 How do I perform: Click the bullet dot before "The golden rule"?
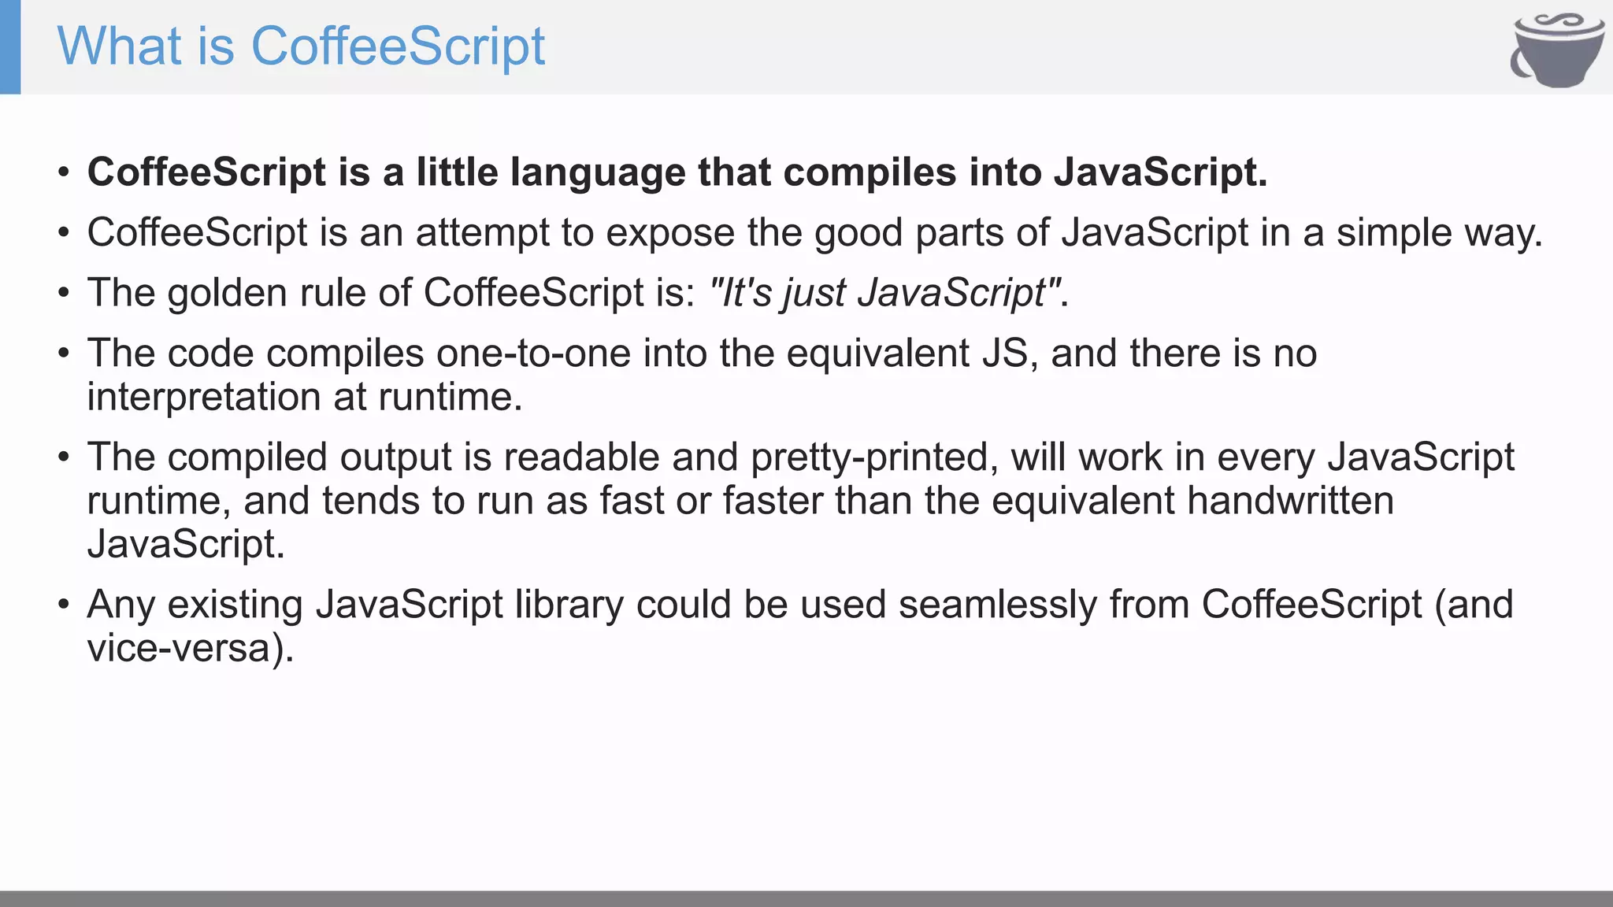(x=64, y=294)
